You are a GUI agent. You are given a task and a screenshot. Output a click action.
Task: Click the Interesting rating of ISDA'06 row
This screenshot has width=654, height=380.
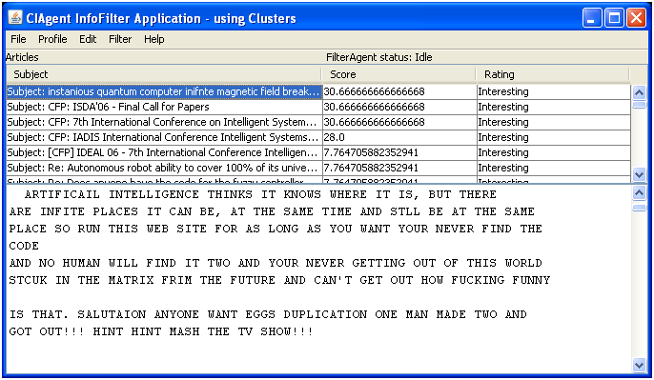click(554, 107)
